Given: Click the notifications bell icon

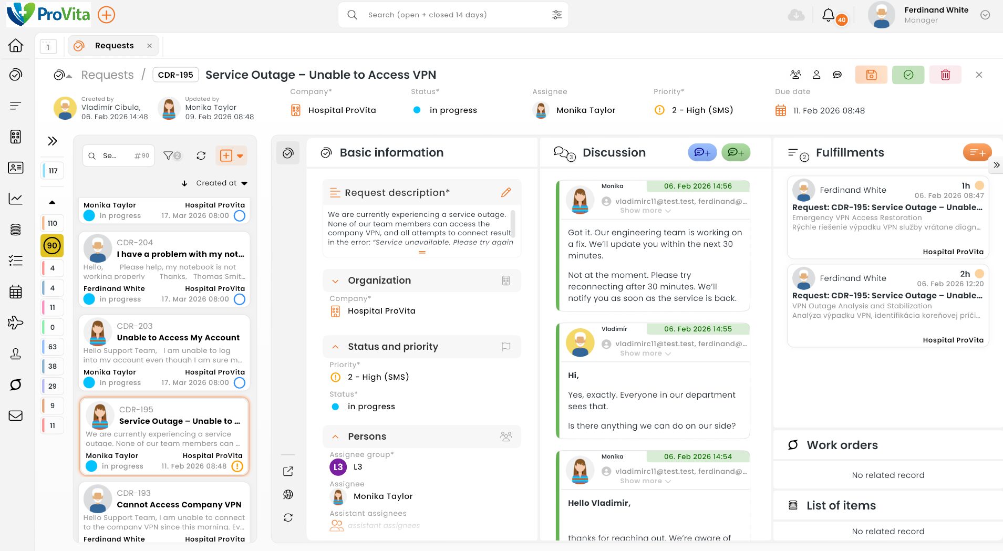Looking at the screenshot, I should pos(829,15).
